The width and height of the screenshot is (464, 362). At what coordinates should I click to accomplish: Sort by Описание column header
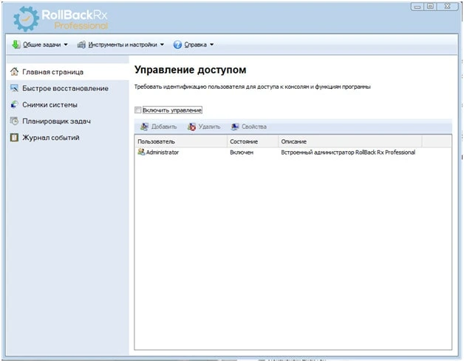click(349, 141)
